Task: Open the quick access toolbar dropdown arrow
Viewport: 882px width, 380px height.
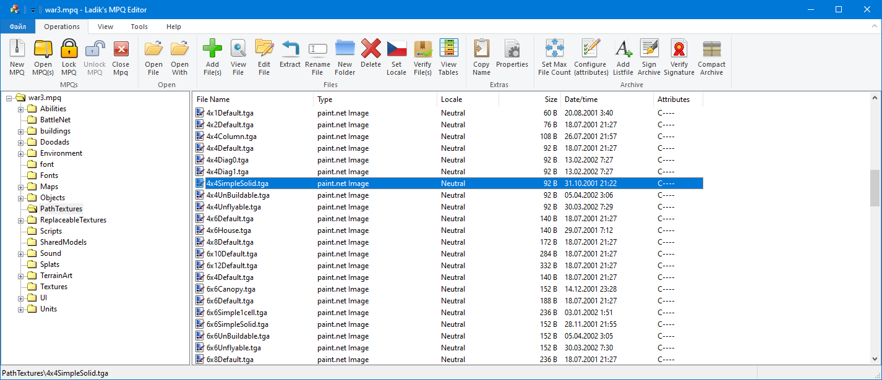Action: [33, 10]
